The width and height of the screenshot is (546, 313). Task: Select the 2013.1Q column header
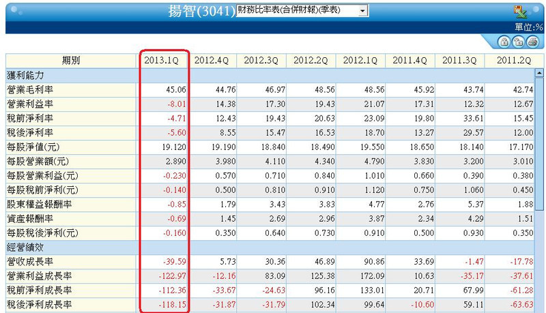162,61
